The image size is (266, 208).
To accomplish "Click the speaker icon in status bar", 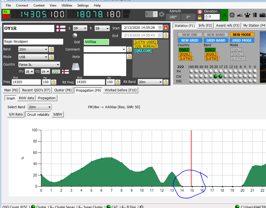I will click(x=142, y=207).
